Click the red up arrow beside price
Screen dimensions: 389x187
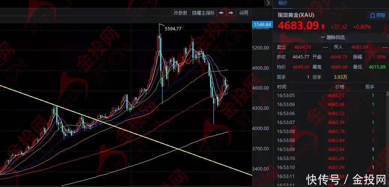tap(323, 26)
